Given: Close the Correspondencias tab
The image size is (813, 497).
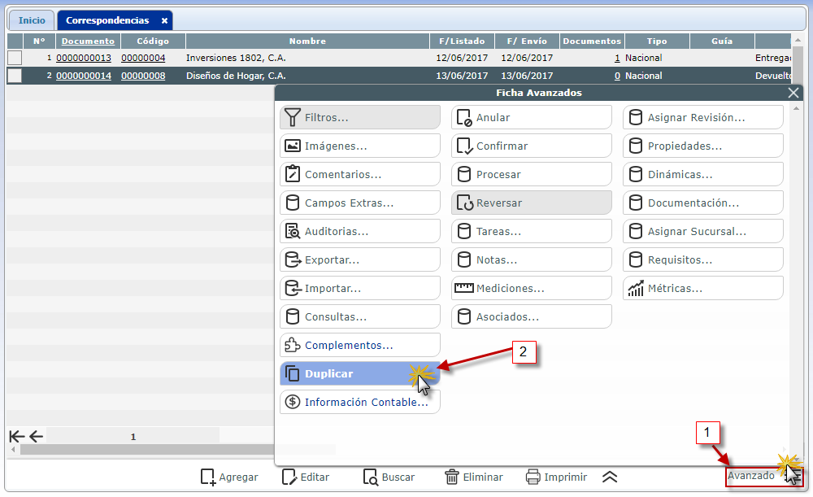Looking at the screenshot, I should tap(164, 21).
